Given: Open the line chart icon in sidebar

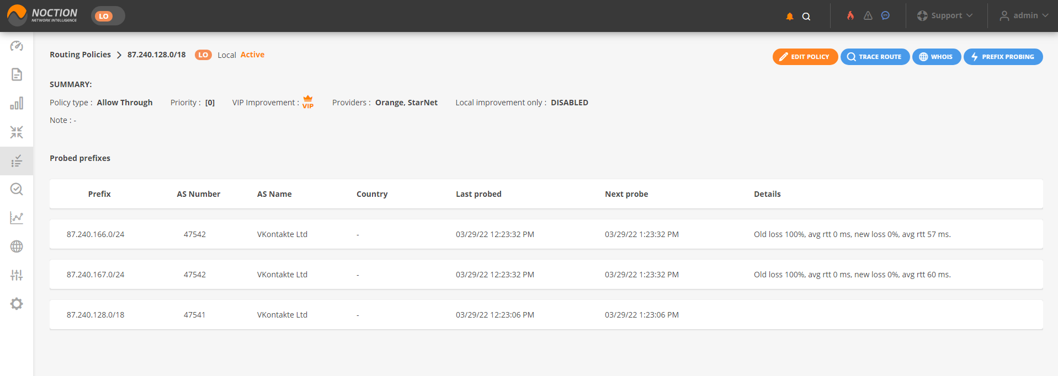Looking at the screenshot, I should [17, 218].
